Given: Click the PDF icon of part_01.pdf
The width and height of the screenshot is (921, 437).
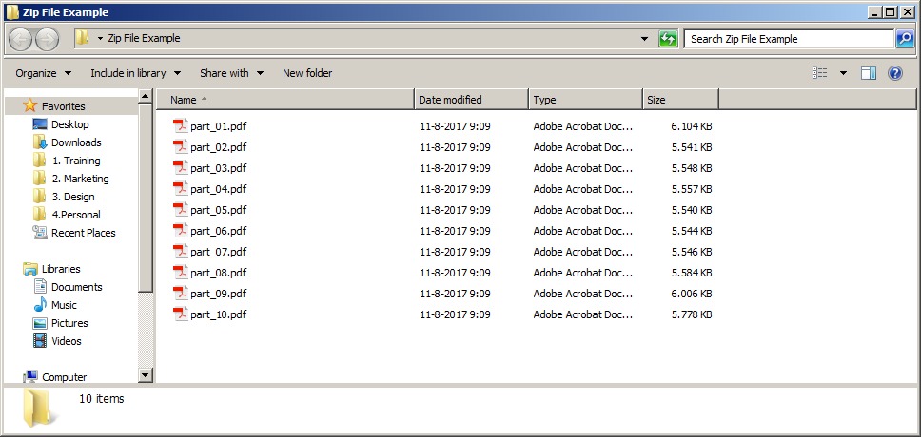Looking at the screenshot, I should pyautogui.click(x=181, y=125).
